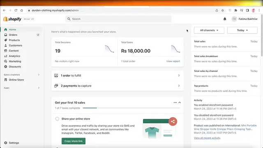Click the Home icon in sidebar

pyautogui.click(x=5, y=30)
